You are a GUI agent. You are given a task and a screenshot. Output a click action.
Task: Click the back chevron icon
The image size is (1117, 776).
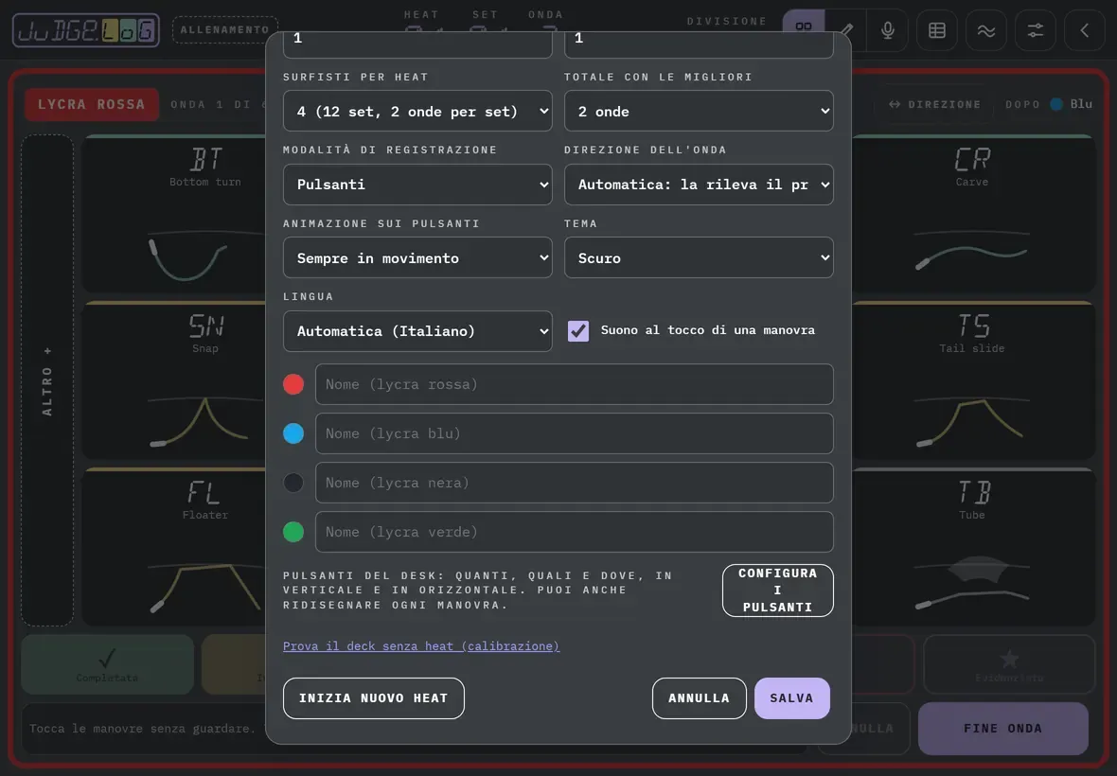pos(1084,30)
